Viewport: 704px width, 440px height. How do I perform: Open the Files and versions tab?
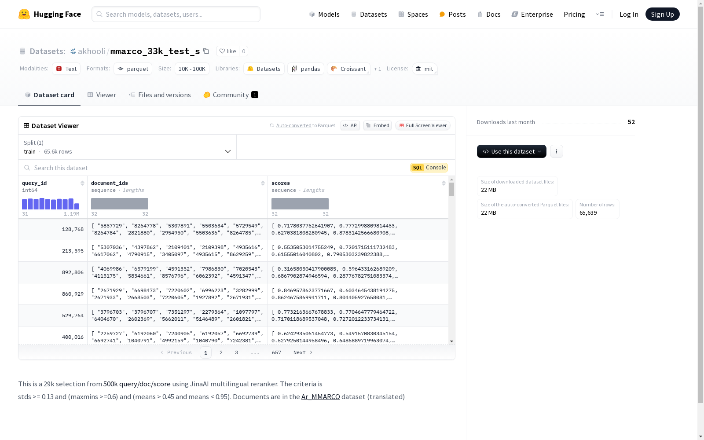coord(160,95)
